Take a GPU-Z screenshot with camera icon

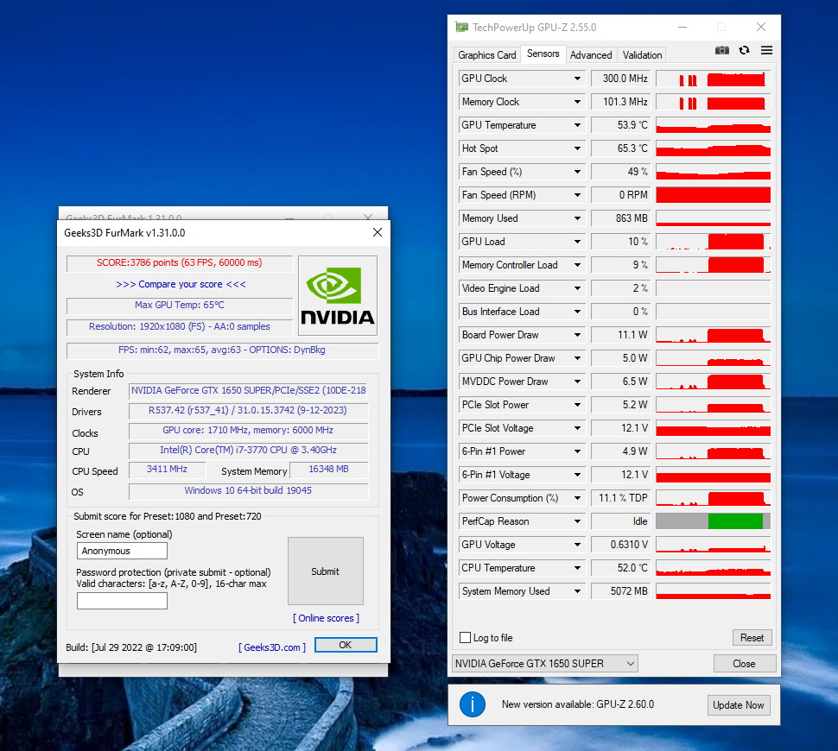tap(722, 50)
